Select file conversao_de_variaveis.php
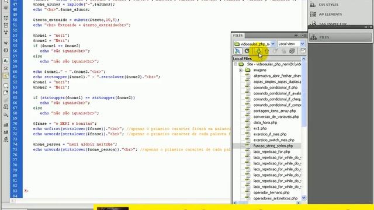Viewport: 374px width, 210px height. 276,117
